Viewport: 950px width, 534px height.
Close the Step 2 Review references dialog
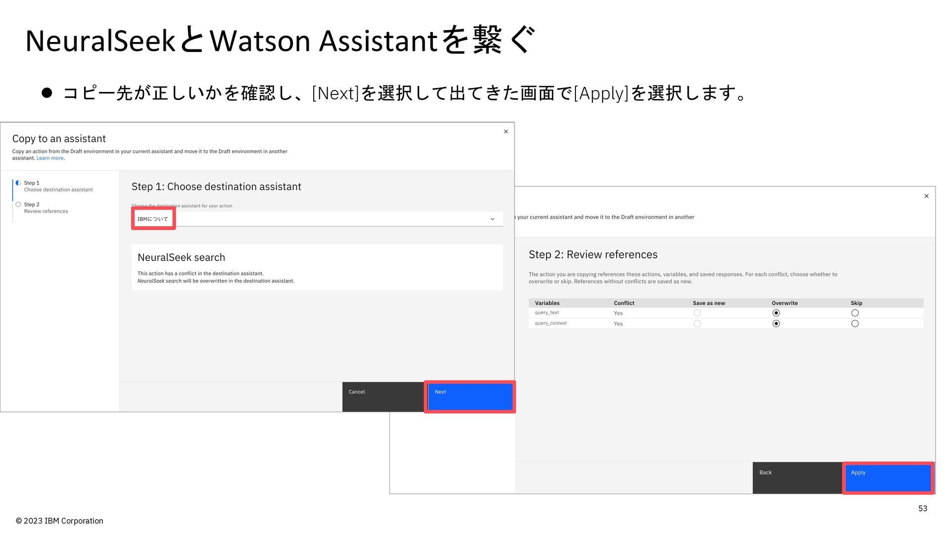[x=926, y=196]
